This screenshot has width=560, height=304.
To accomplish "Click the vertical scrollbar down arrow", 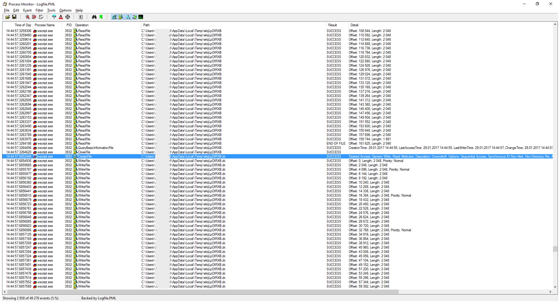I will 555,287.
